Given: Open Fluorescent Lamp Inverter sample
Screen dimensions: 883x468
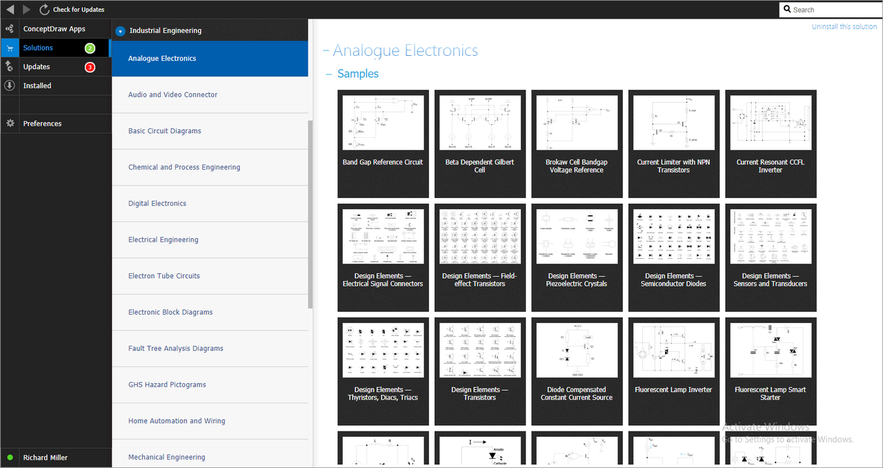Looking at the screenshot, I should click(x=674, y=371).
